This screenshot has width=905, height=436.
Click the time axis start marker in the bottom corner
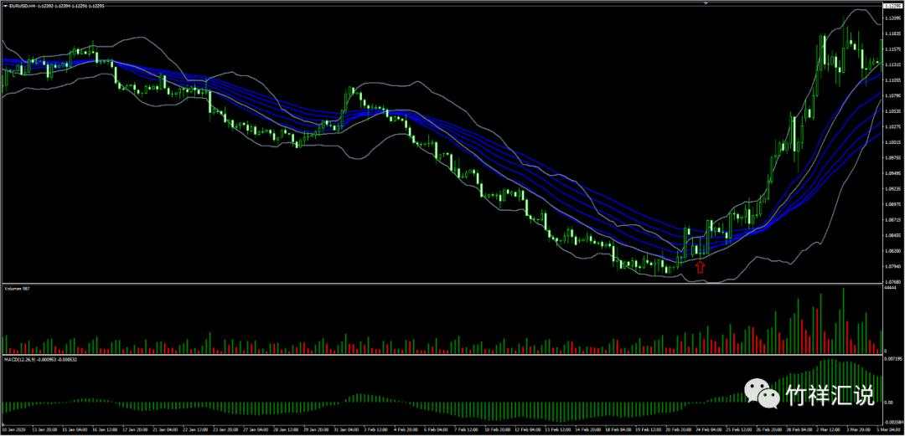pos(3,424)
